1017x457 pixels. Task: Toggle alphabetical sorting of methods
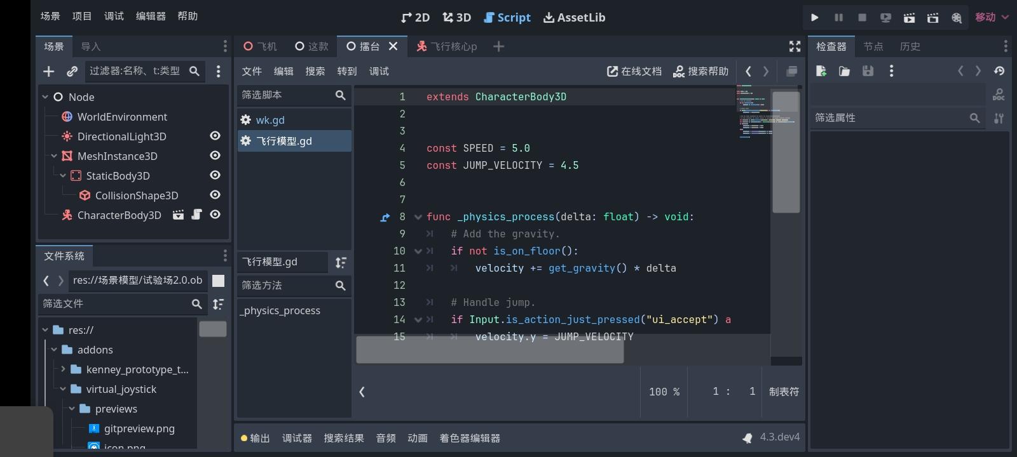341,262
